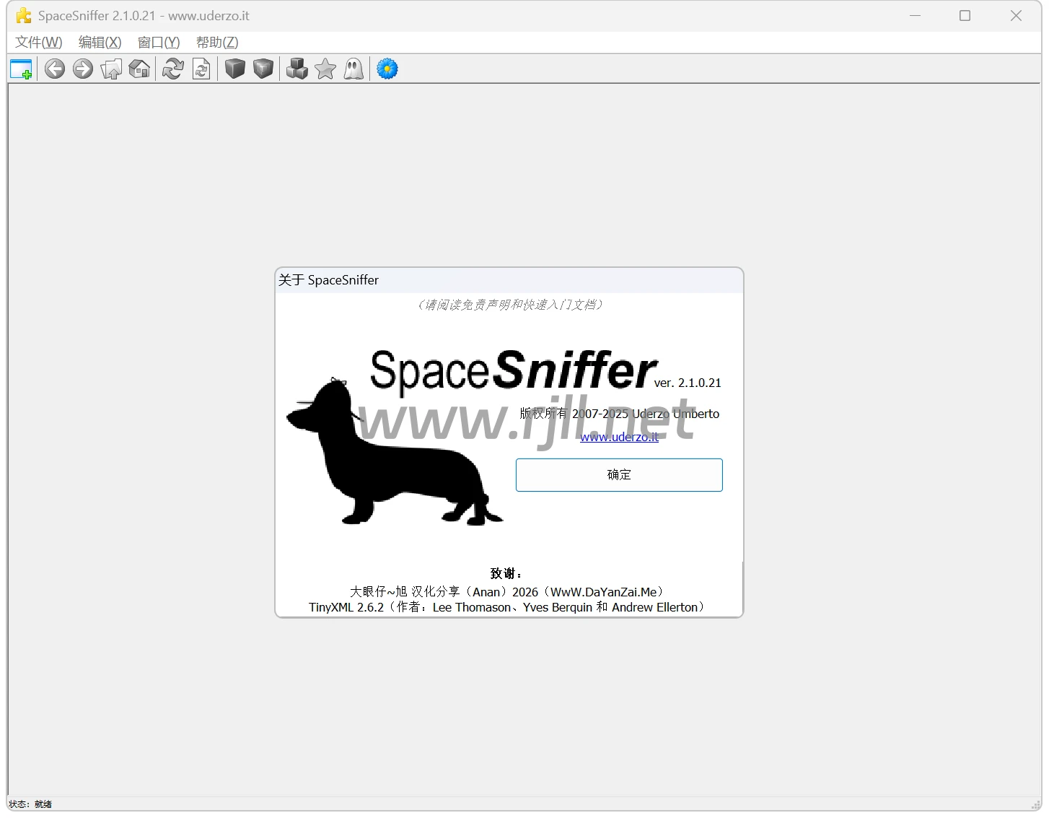Open the 窗口(Y) menu
The width and height of the screenshot is (1049, 818).
coord(159,43)
